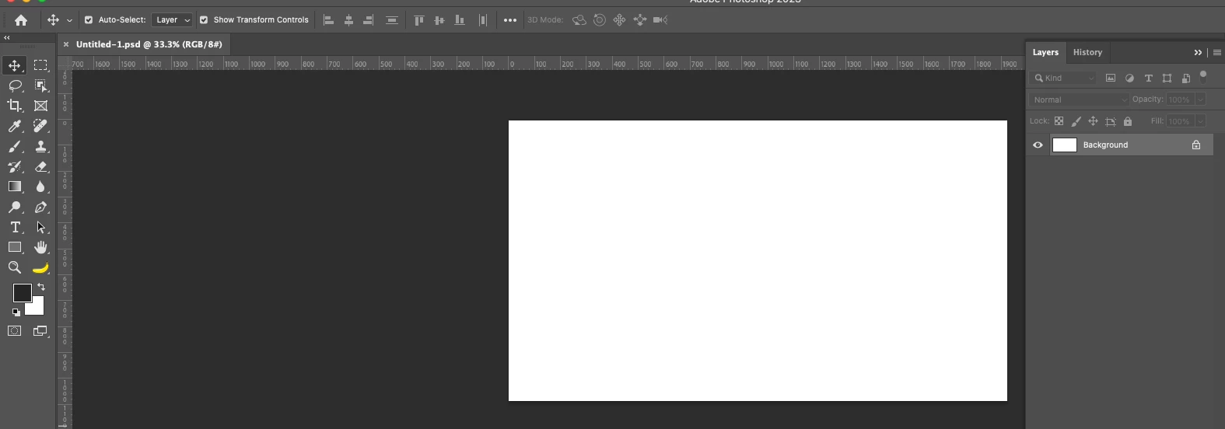
Task: Toggle the type layers filter
Action: [x=1148, y=78]
